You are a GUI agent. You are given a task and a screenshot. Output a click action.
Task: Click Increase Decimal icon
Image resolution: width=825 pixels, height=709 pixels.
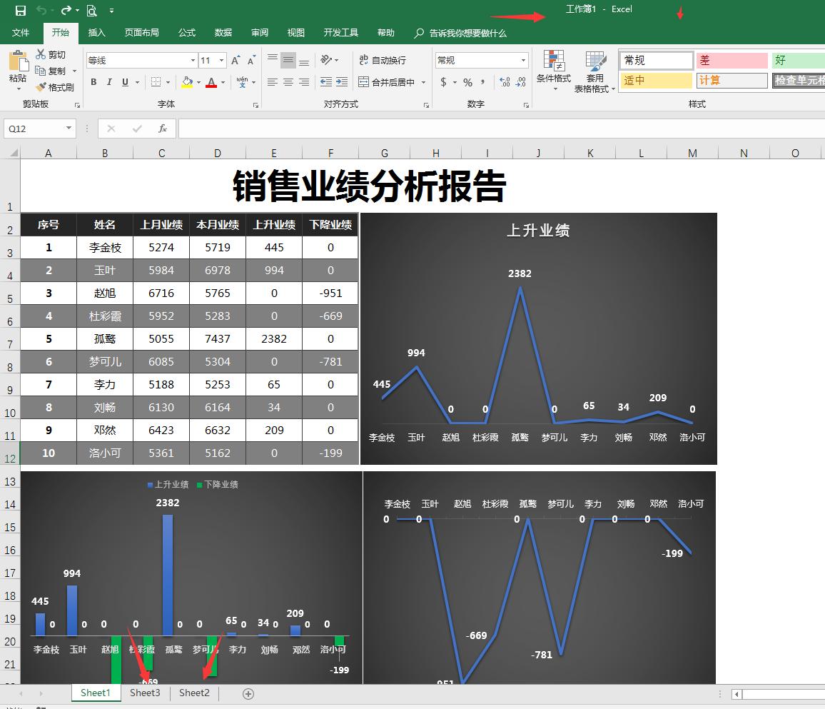[502, 84]
